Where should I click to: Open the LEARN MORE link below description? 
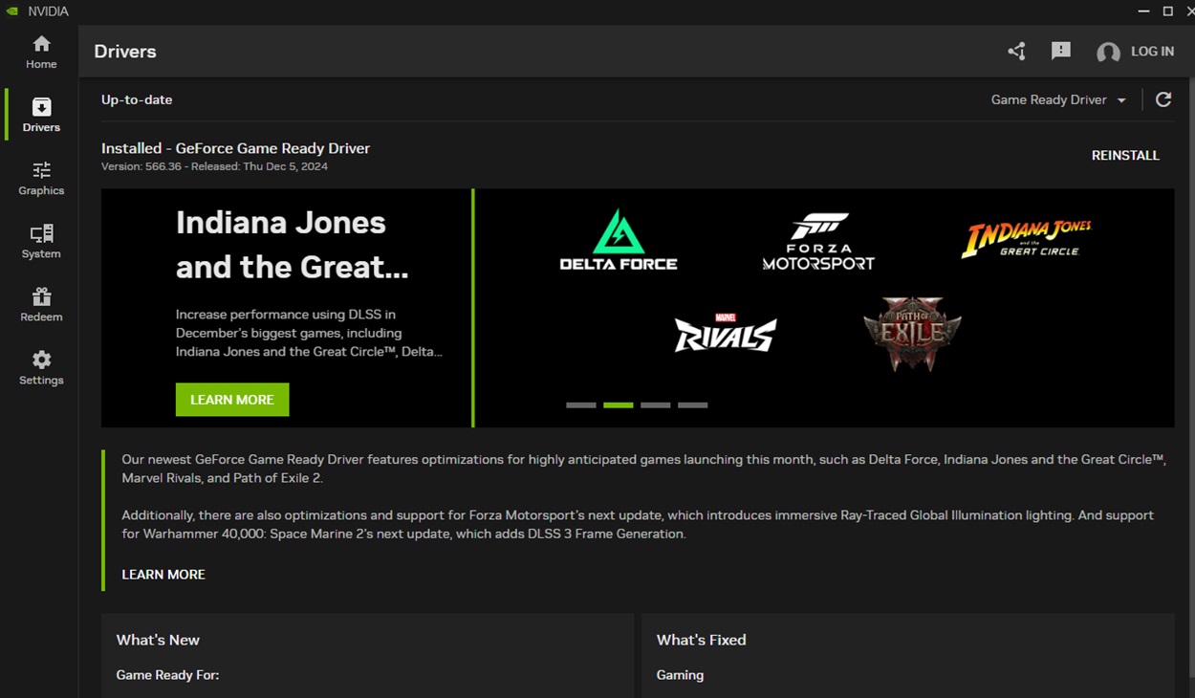coord(163,575)
